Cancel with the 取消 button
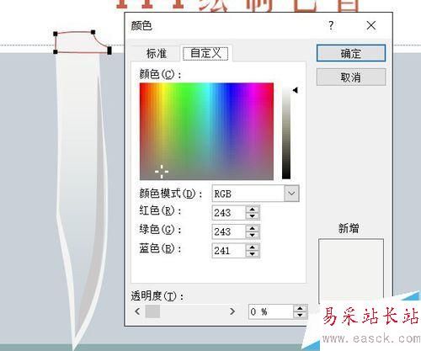Screen dimensions: 421x351 tap(351, 77)
